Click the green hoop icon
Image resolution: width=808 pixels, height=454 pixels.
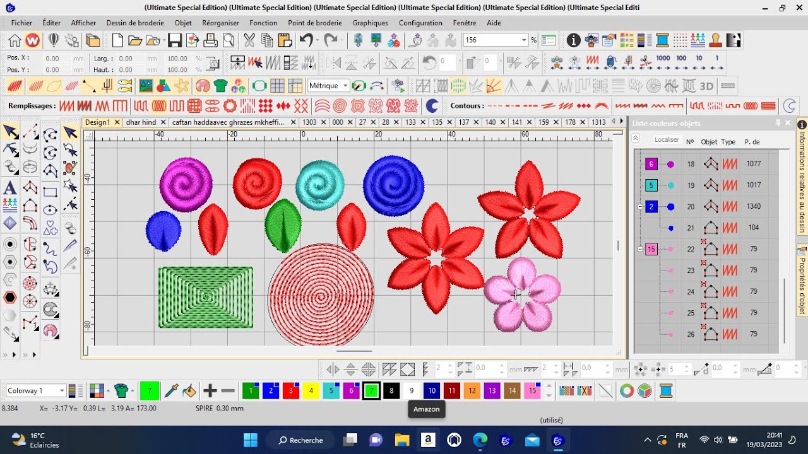coord(259,86)
